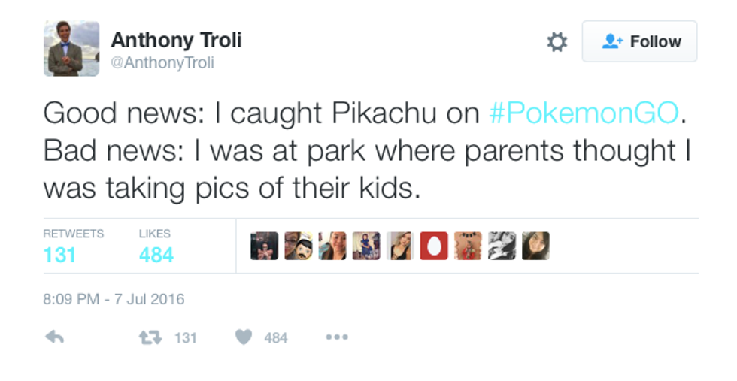Open the @AnthonyTroli handle link

tap(162, 63)
